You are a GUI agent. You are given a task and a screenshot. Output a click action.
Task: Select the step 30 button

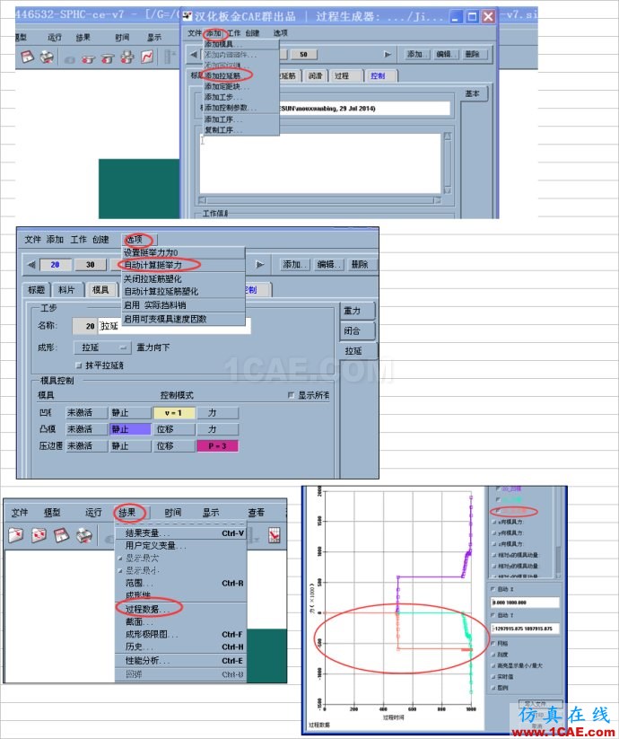[x=91, y=265]
